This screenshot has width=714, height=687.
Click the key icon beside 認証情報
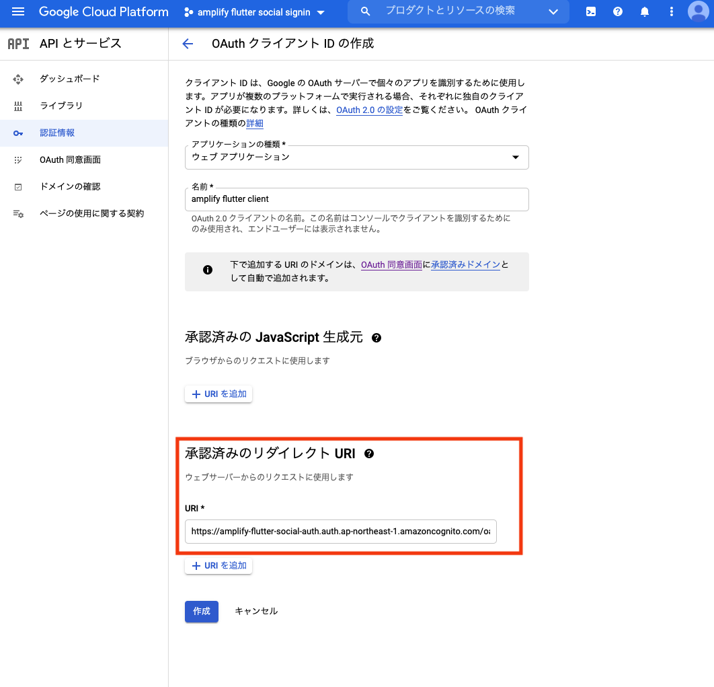pyautogui.click(x=18, y=133)
